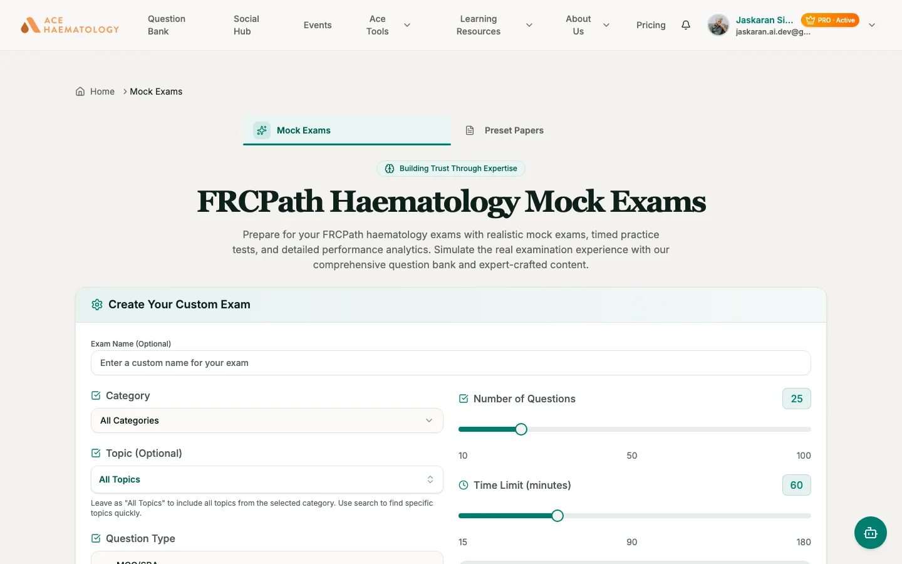Screen dimensions: 902x564
Task: Click the '180' minutes slider label
Action: [x=804, y=542]
